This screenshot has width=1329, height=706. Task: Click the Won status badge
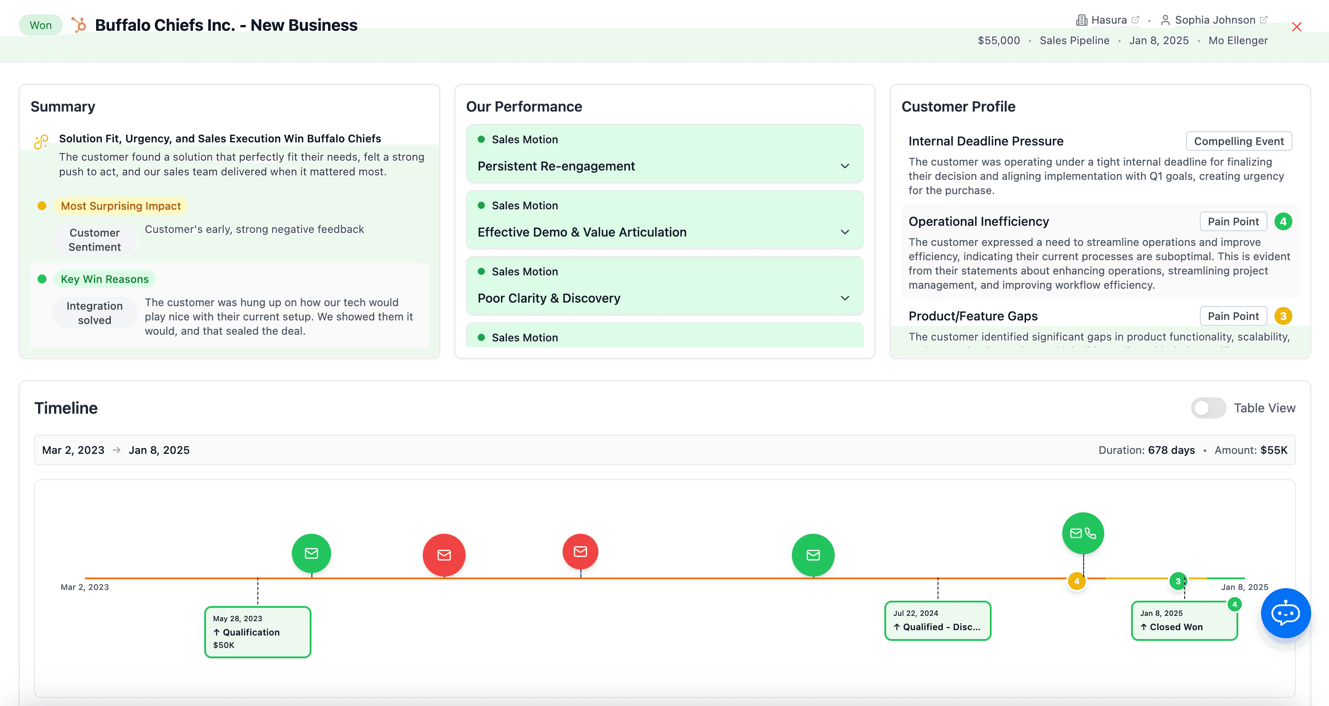click(x=40, y=25)
